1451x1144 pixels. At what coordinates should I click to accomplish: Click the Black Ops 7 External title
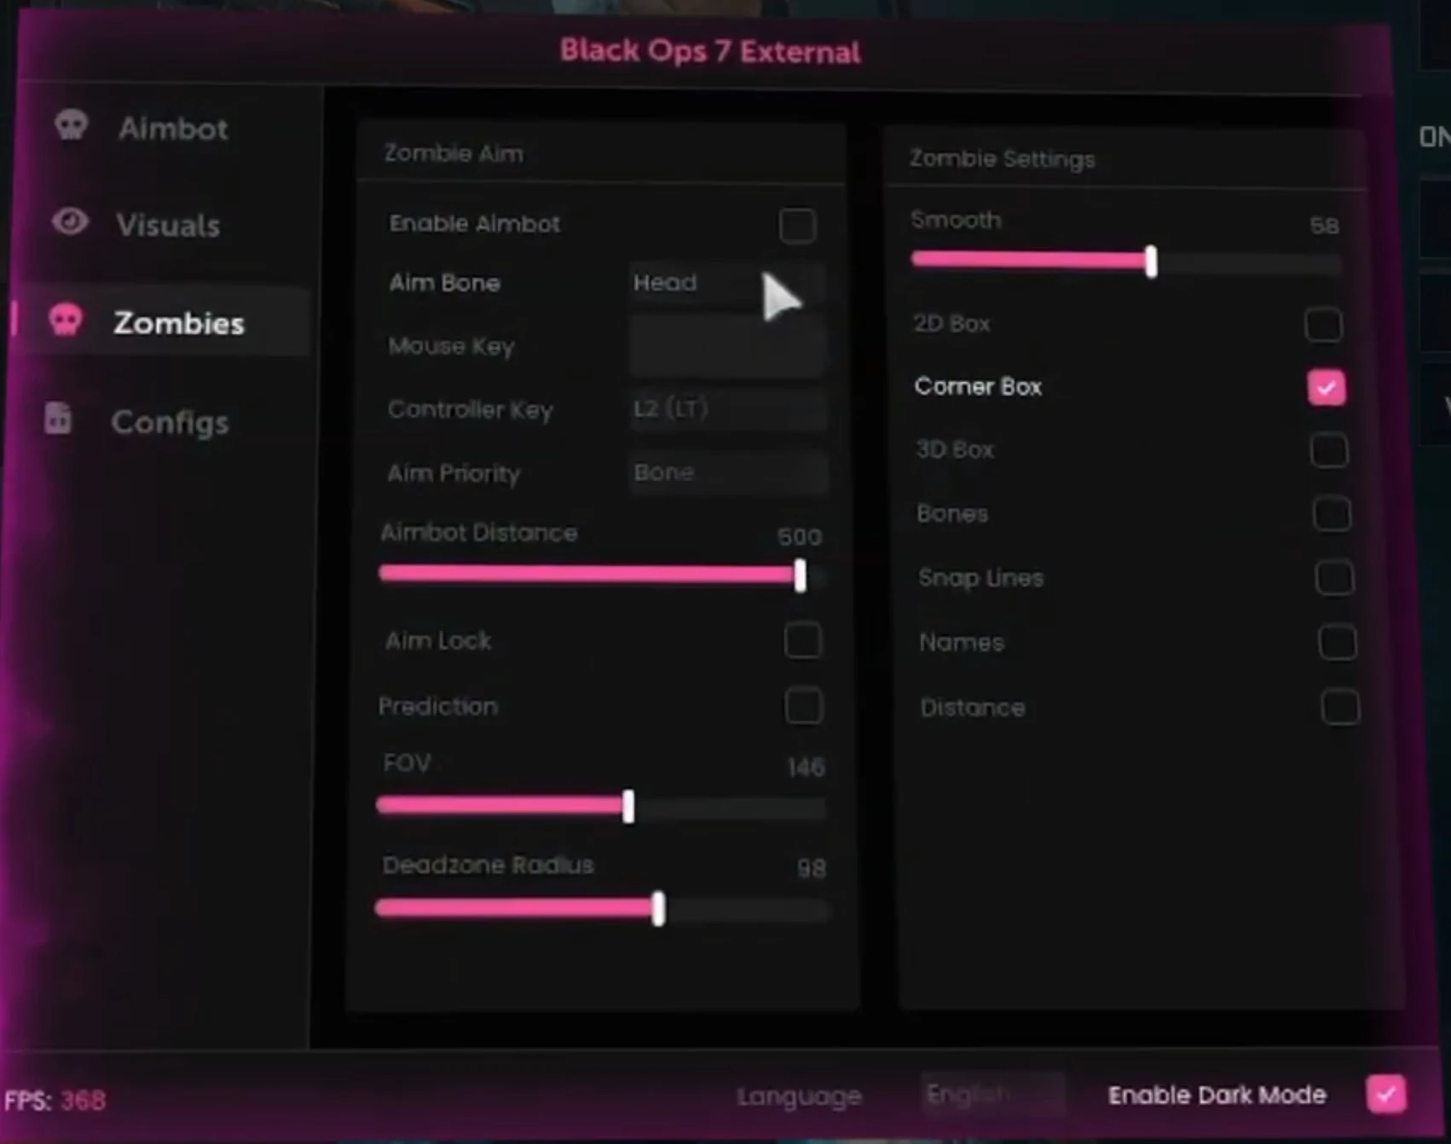(710, 51)
